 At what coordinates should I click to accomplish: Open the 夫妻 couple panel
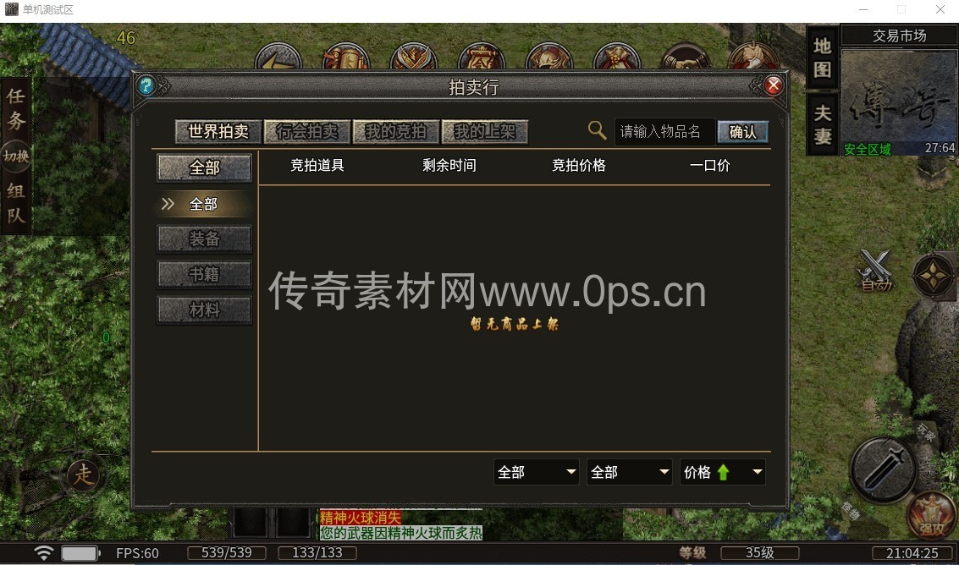coord(823,124)
